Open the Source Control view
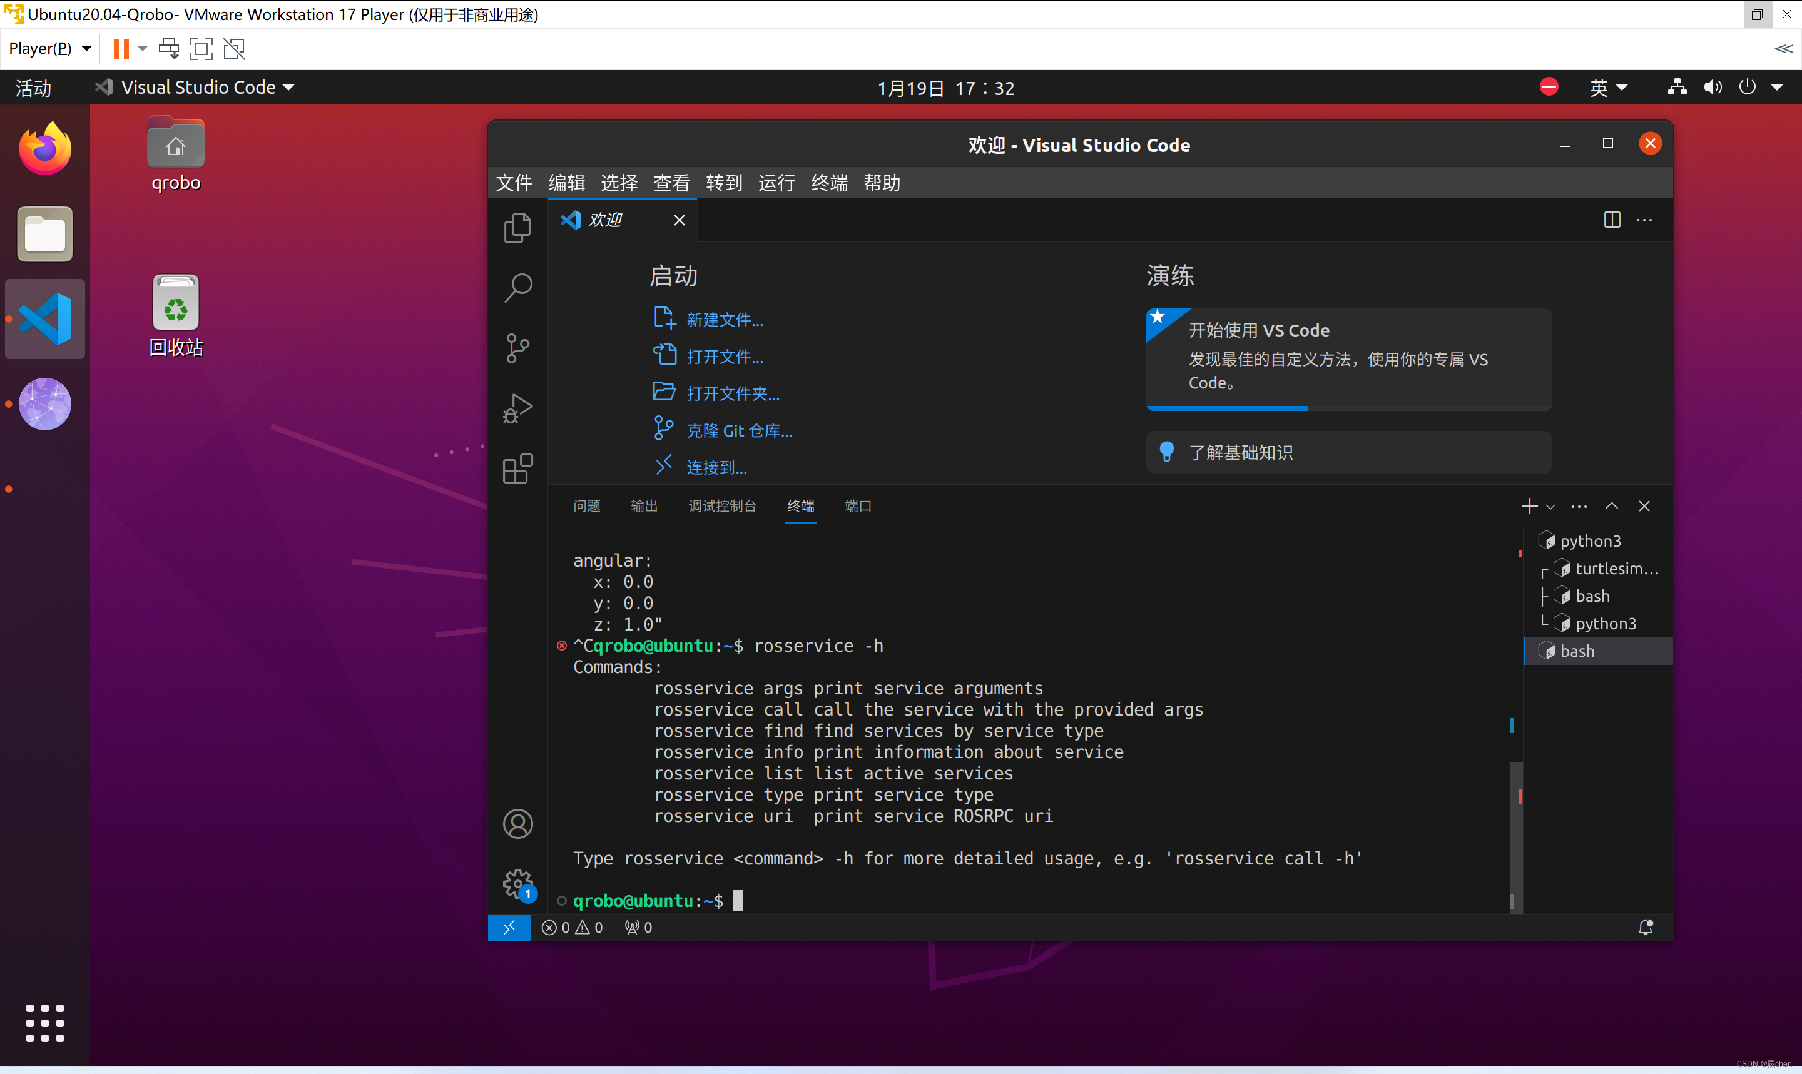The width and height of the screenshot is (1802, 1074). click(517, 348)
